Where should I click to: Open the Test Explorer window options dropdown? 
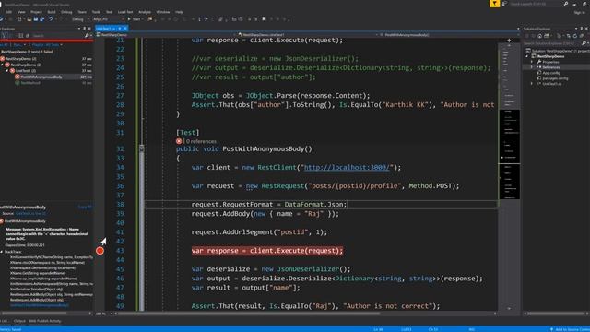point(79,29)
